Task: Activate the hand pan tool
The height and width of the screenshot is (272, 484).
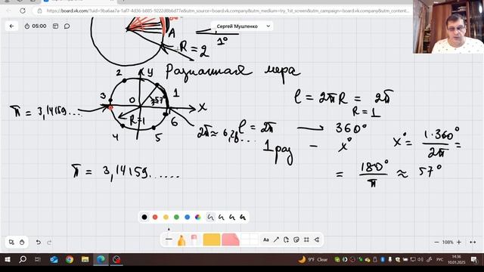Action: [x=22, y=242]
